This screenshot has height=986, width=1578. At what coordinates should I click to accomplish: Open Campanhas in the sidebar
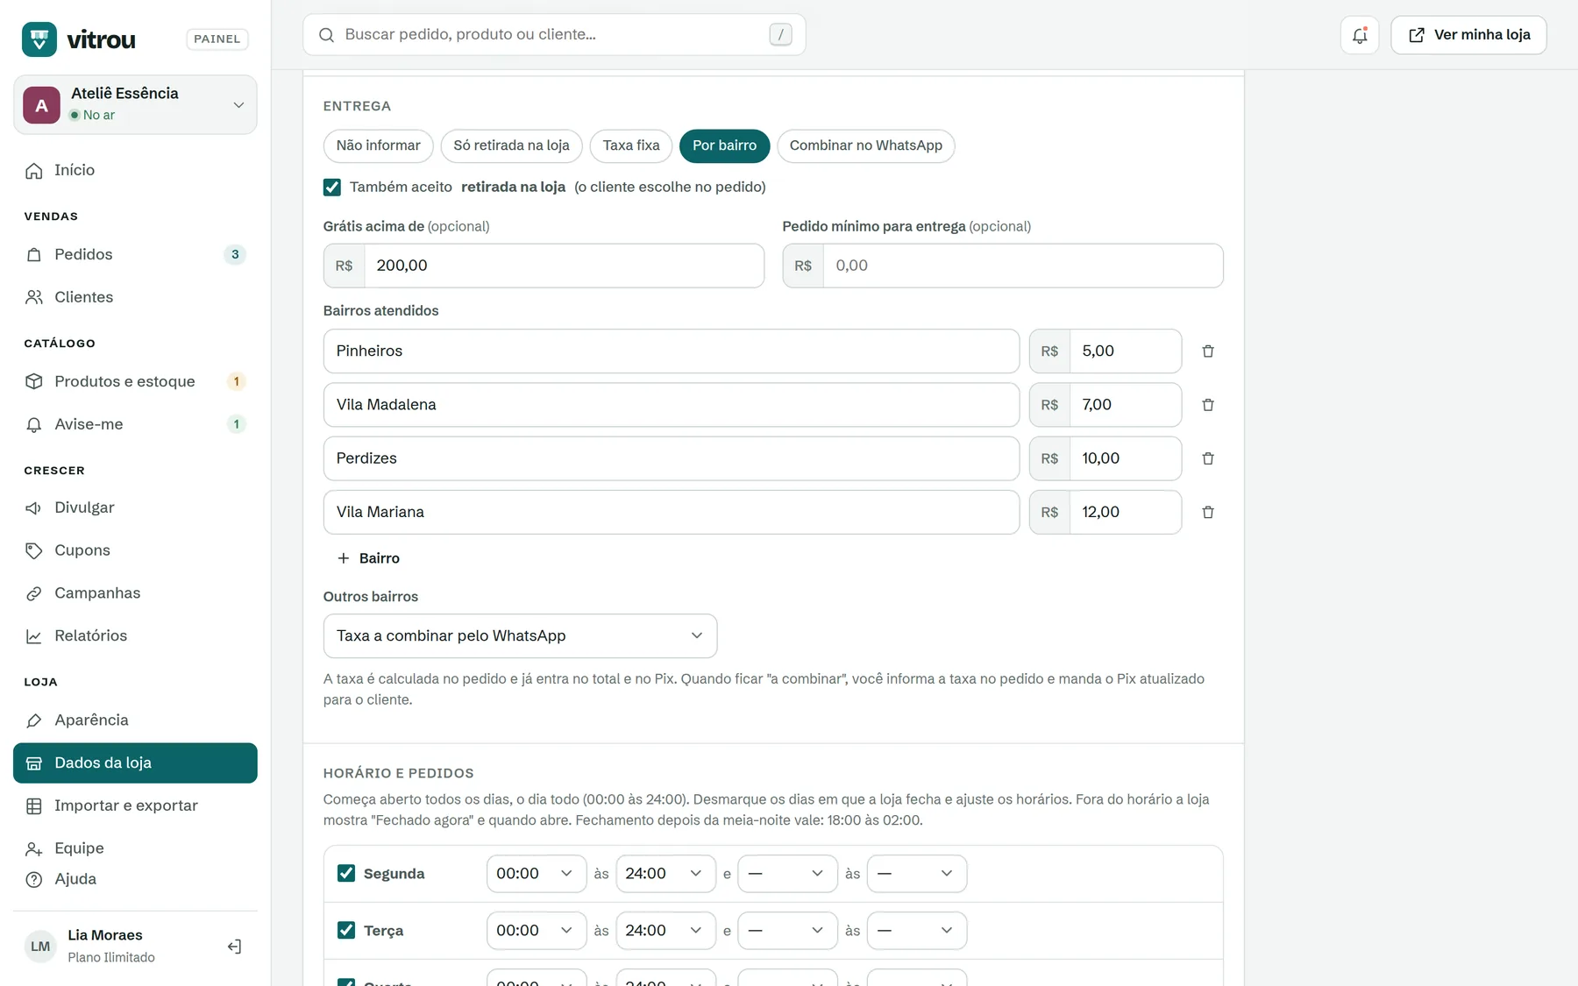135,593
